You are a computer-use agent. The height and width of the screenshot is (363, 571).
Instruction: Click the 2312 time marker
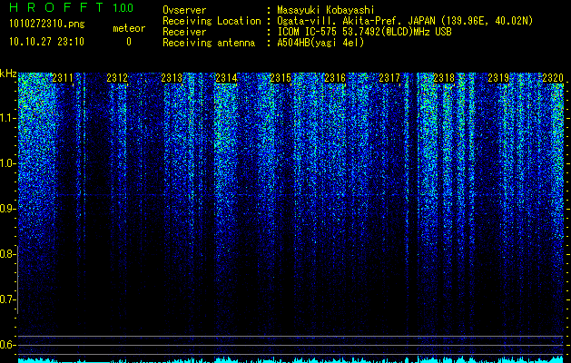pos(117,78)
